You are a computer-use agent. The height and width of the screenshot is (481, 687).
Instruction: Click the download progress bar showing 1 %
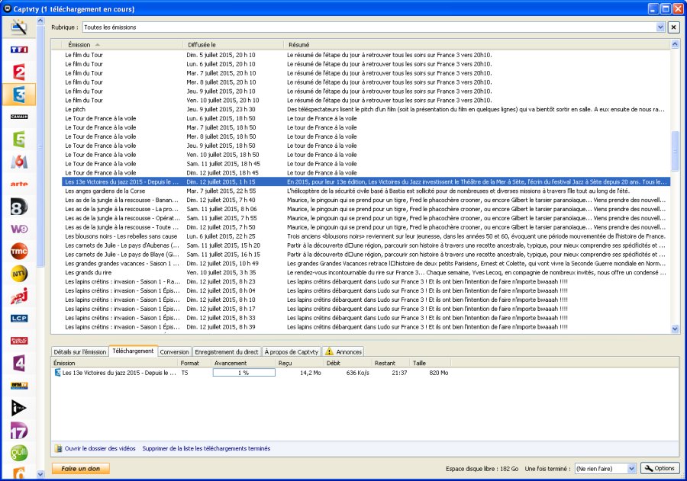coord(243,373)
